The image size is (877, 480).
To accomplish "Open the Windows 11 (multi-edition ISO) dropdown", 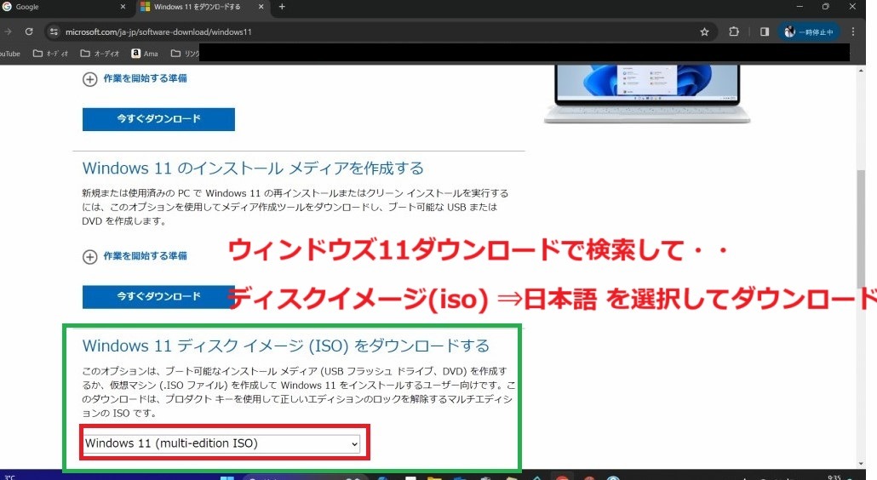I will [221, 443].
